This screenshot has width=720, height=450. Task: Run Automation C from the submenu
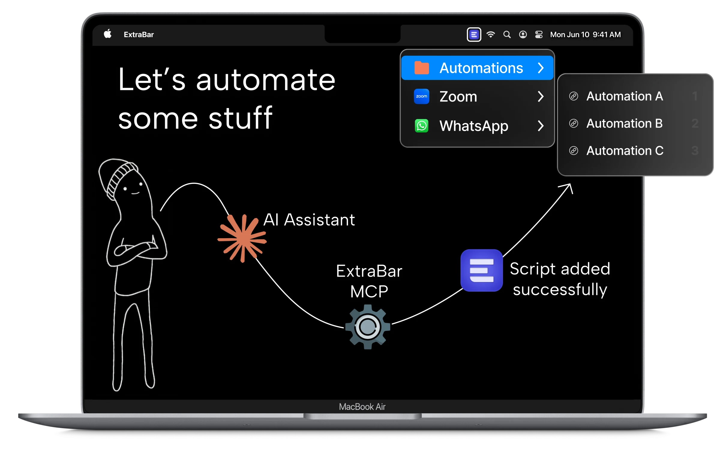pyautogui.click(x=635, y=151)
